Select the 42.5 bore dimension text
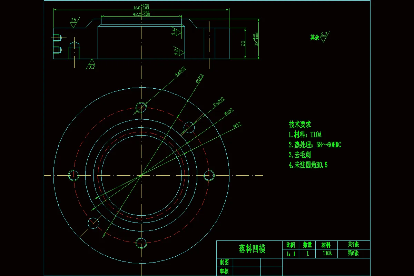Image resolution: width=414 pixels, height=276 pixels. (x=141, y=14)
